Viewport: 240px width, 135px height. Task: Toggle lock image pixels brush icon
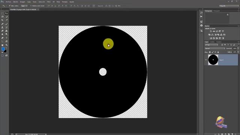[213, 52]
